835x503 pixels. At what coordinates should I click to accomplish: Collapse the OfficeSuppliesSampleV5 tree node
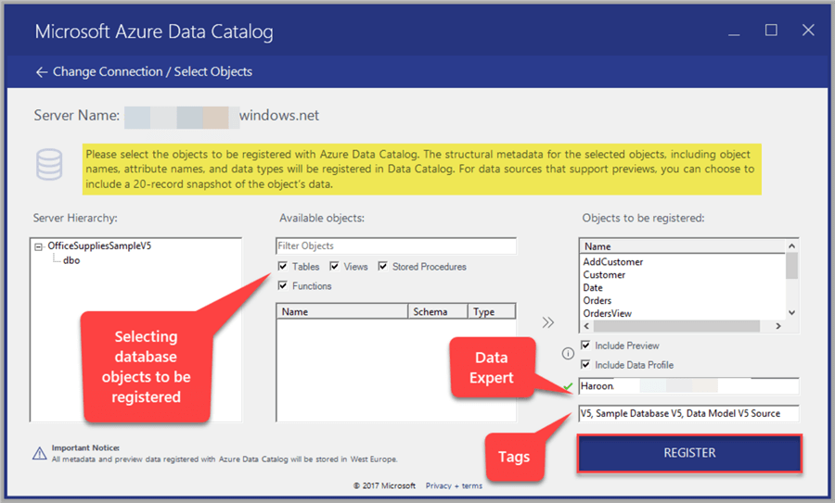(x=38, y=246)
